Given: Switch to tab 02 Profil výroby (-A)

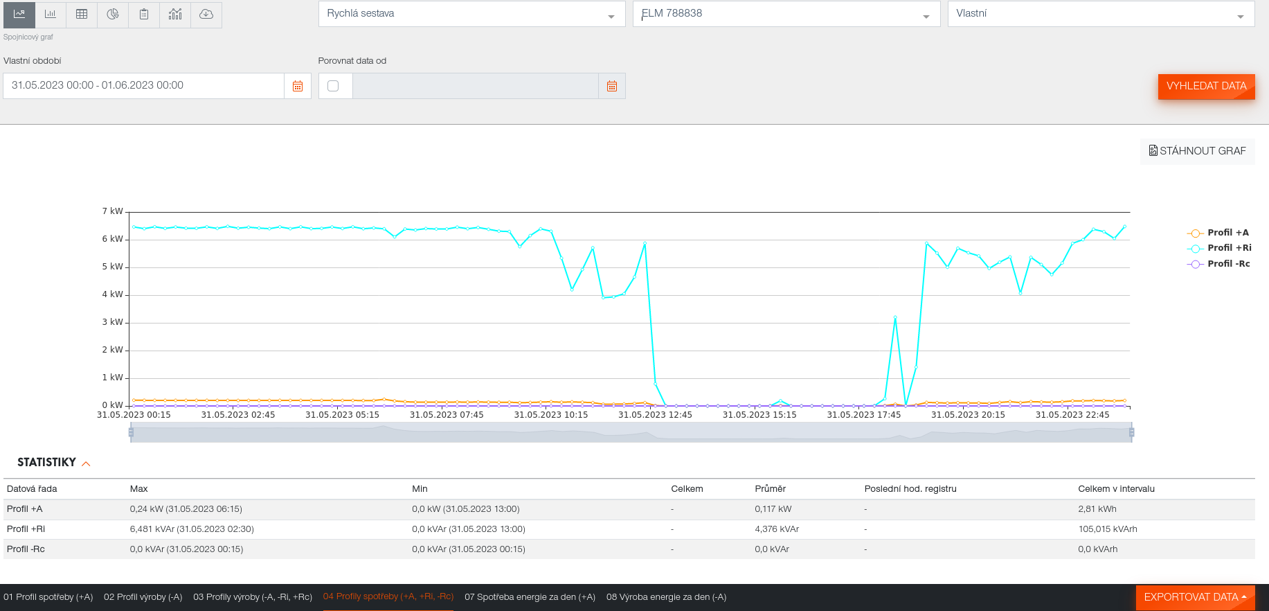Looking at the screenshot, I should tap(143, 597).
